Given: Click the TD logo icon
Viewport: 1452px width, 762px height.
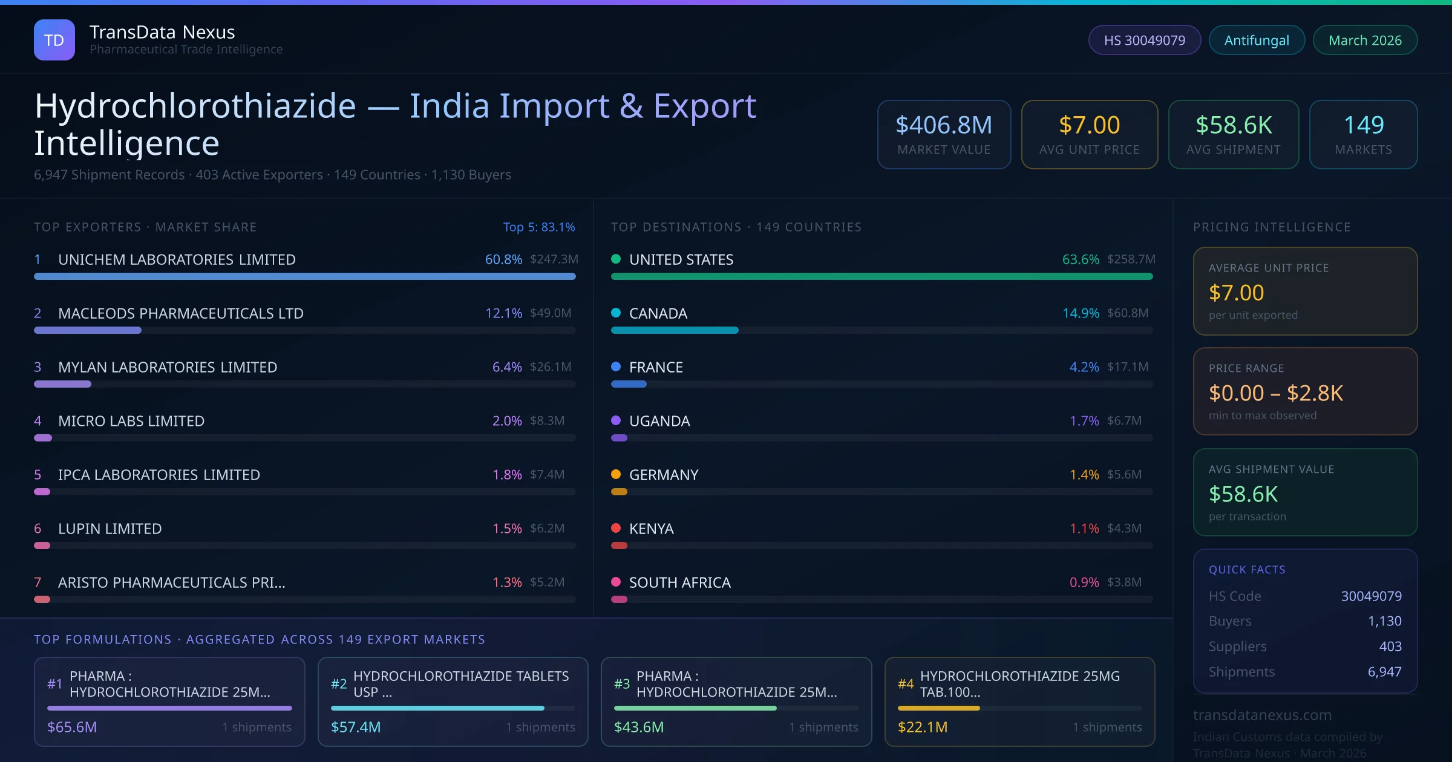Looking at the screenshot, I should pos(54,40).
